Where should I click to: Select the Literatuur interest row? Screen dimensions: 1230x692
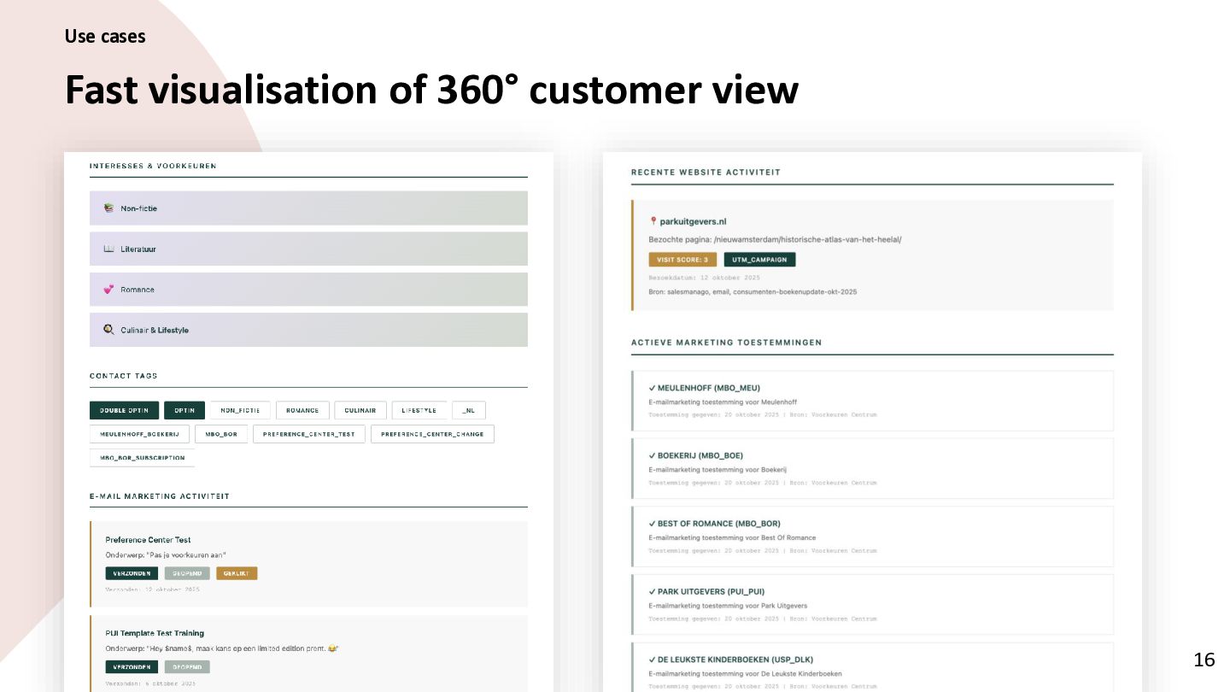tap(308, 249)
